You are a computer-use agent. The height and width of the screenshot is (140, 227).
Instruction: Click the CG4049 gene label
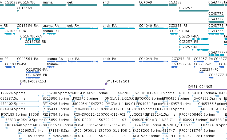(145, 2)
